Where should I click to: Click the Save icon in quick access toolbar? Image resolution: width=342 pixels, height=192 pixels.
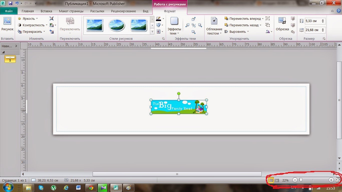coord(11,3)
